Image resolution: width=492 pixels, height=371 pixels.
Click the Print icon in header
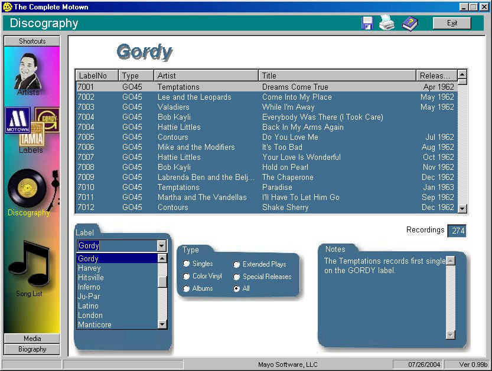386,23
